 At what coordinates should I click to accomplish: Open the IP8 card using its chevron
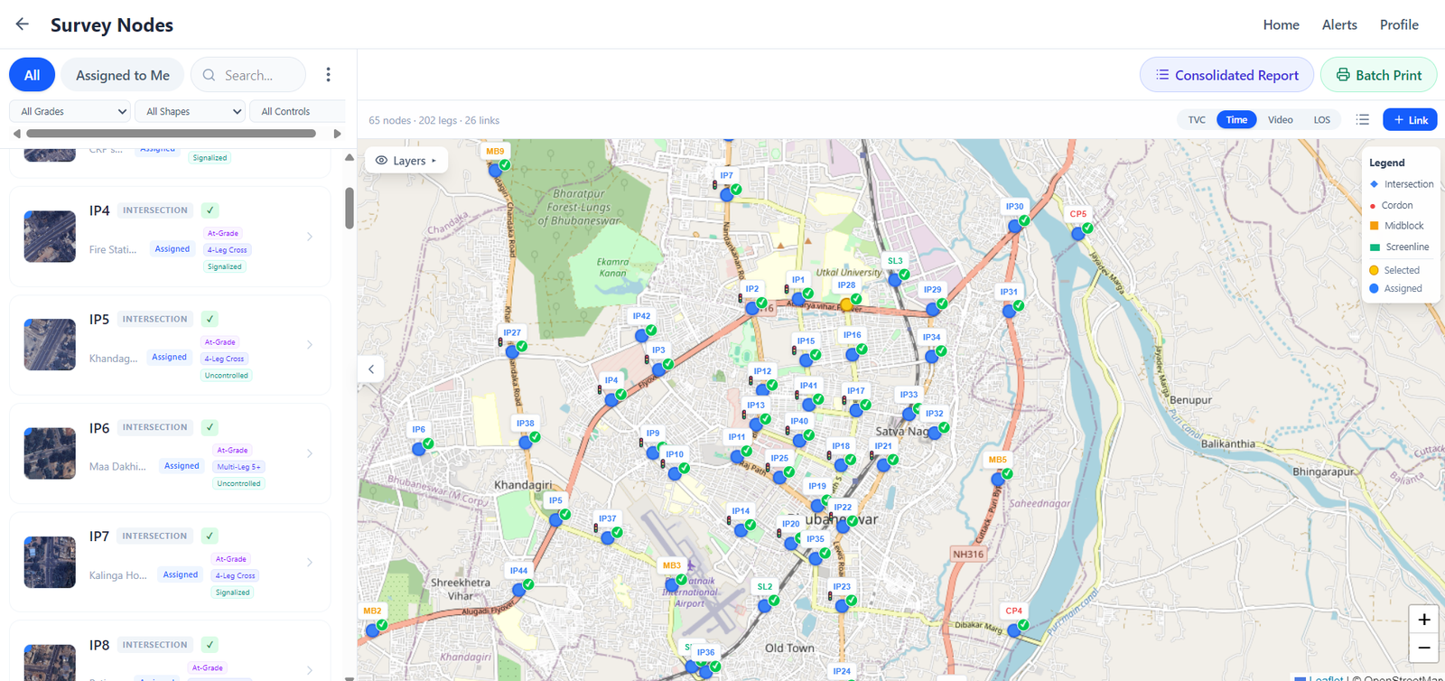click(x=310, y=670)
